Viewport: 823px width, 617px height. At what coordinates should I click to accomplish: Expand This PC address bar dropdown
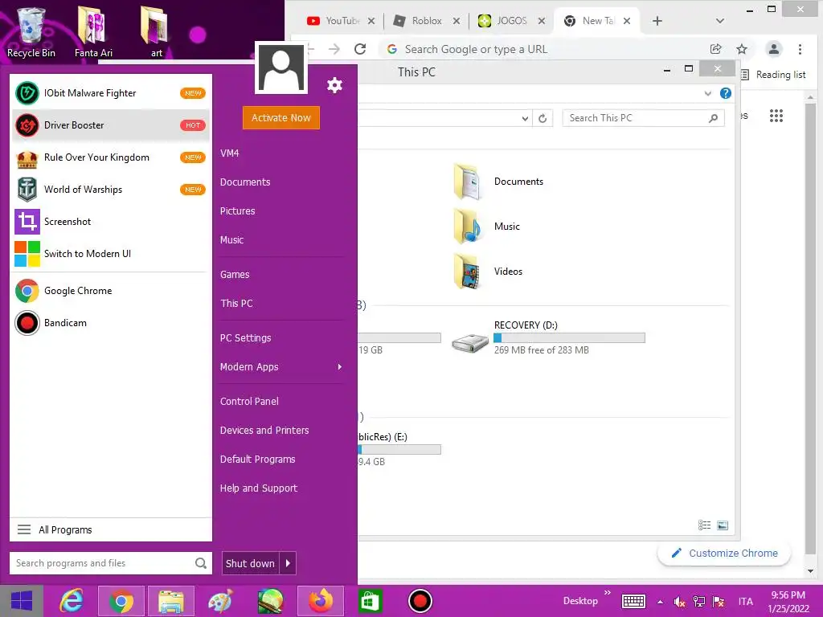pos(525,118)
